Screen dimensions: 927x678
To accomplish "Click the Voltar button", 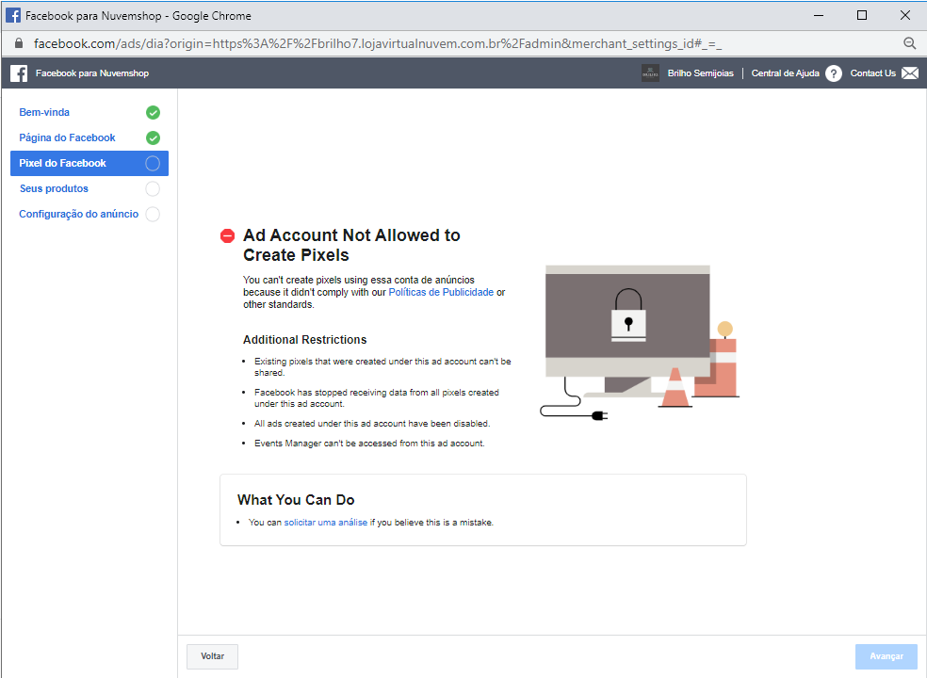I will (x=212, y=656).
